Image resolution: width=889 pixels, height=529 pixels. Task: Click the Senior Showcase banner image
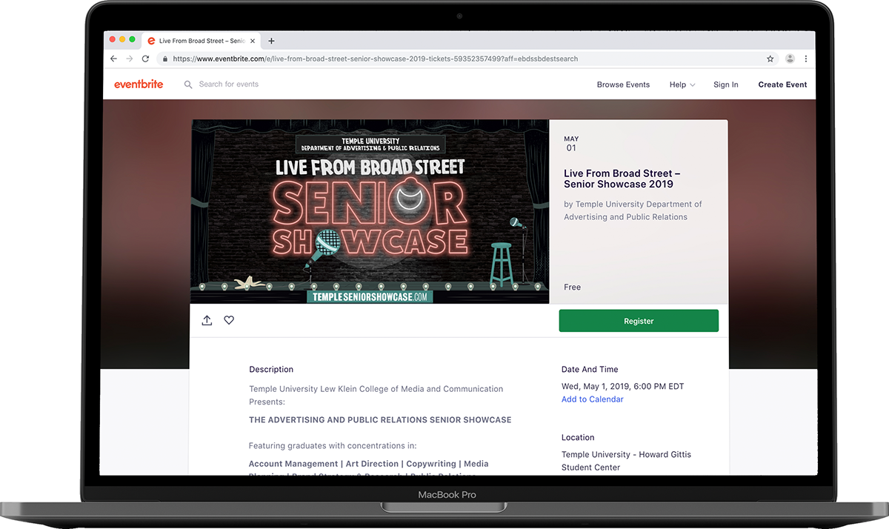click(370, 211)
